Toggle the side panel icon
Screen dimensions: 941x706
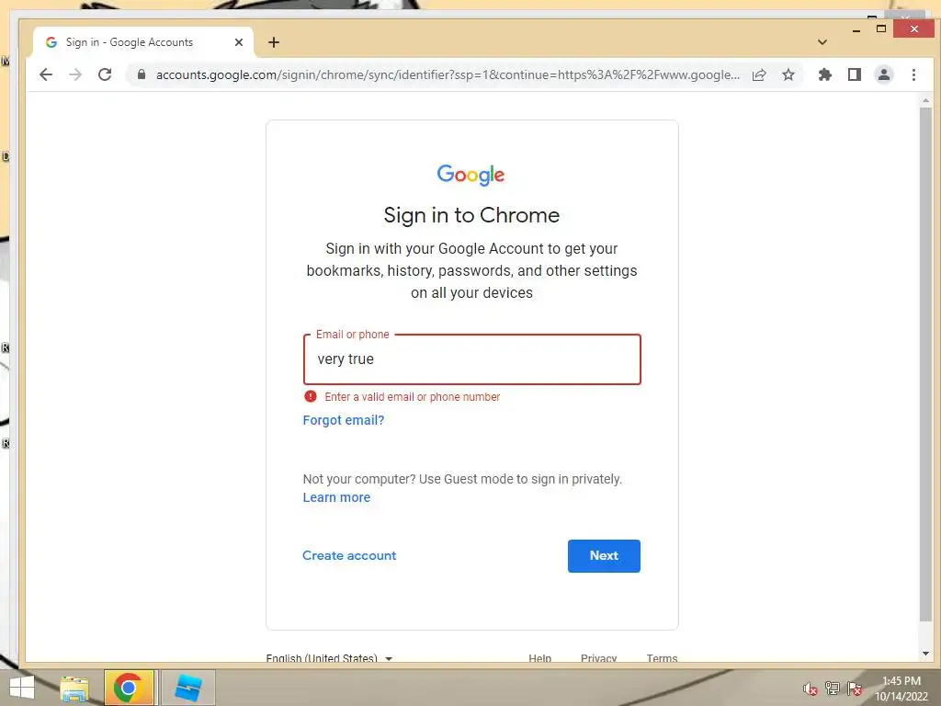click(x=854, y=74)
